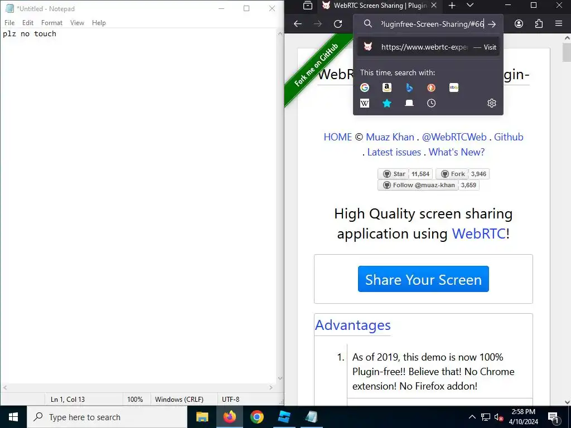Click Firefox page scrollbar thumb
571x428 pixels.
pos(567,52)
